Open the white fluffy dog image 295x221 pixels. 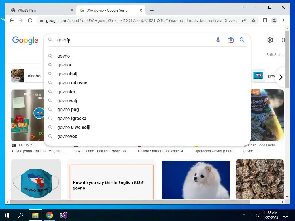[x=196, y=180]
